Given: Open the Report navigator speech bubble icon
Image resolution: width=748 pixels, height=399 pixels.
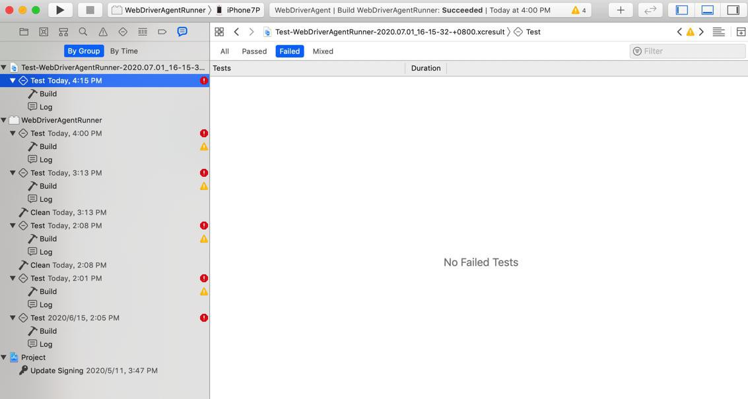Looking at the screenshot, I should [182, 32].
